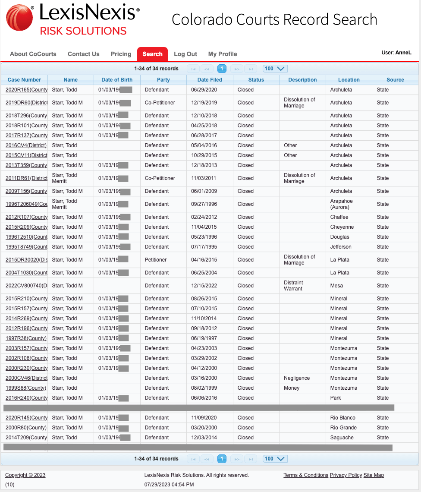Sort by the Location column header
Viewport: 421px width, 492px height.
[x=349, y=80]
